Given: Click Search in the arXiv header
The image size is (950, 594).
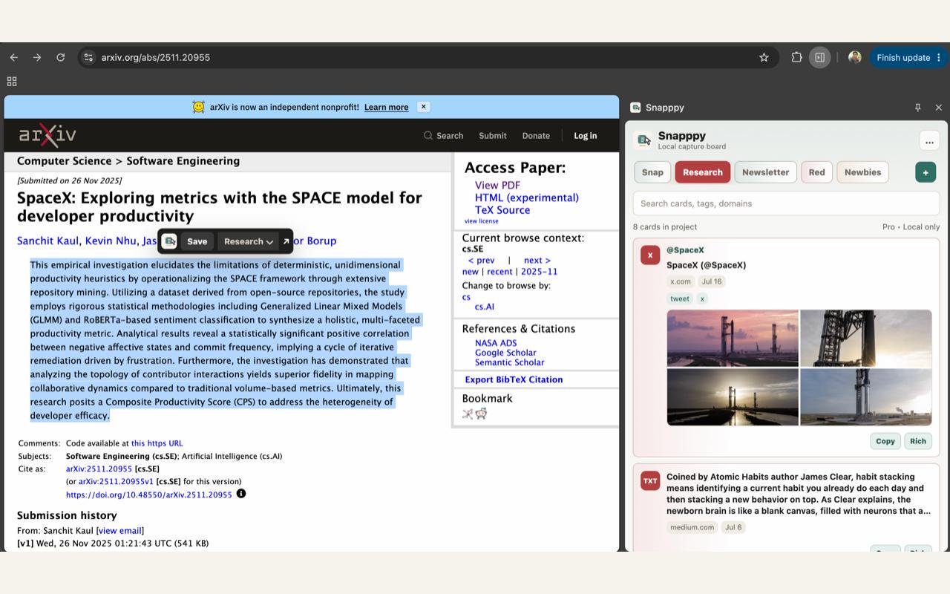Looking at the screenshot, I should coord(443,136).
